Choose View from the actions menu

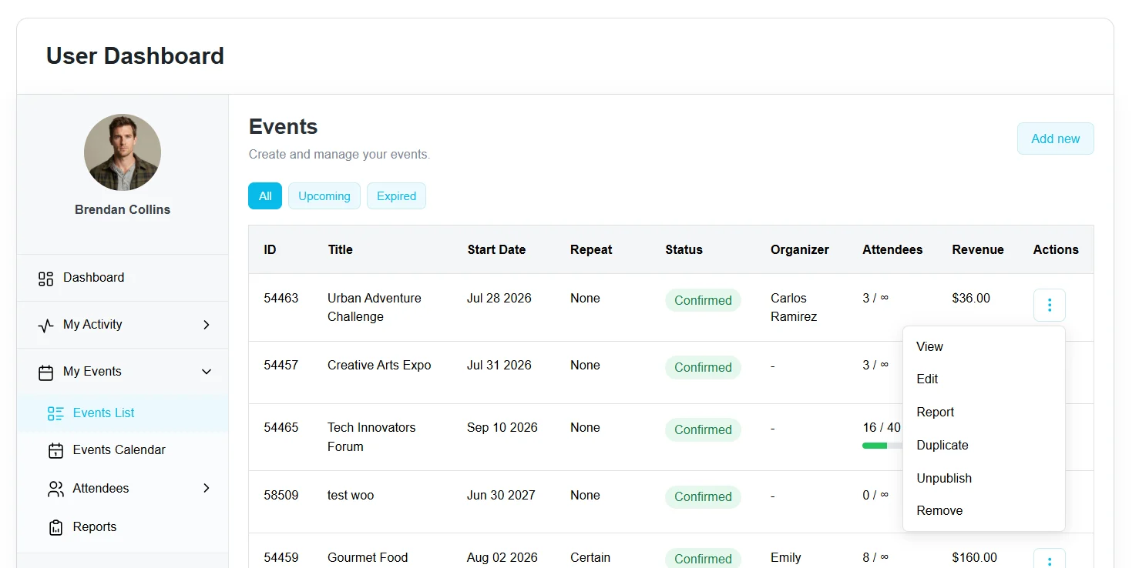click(x=984, y=346)
